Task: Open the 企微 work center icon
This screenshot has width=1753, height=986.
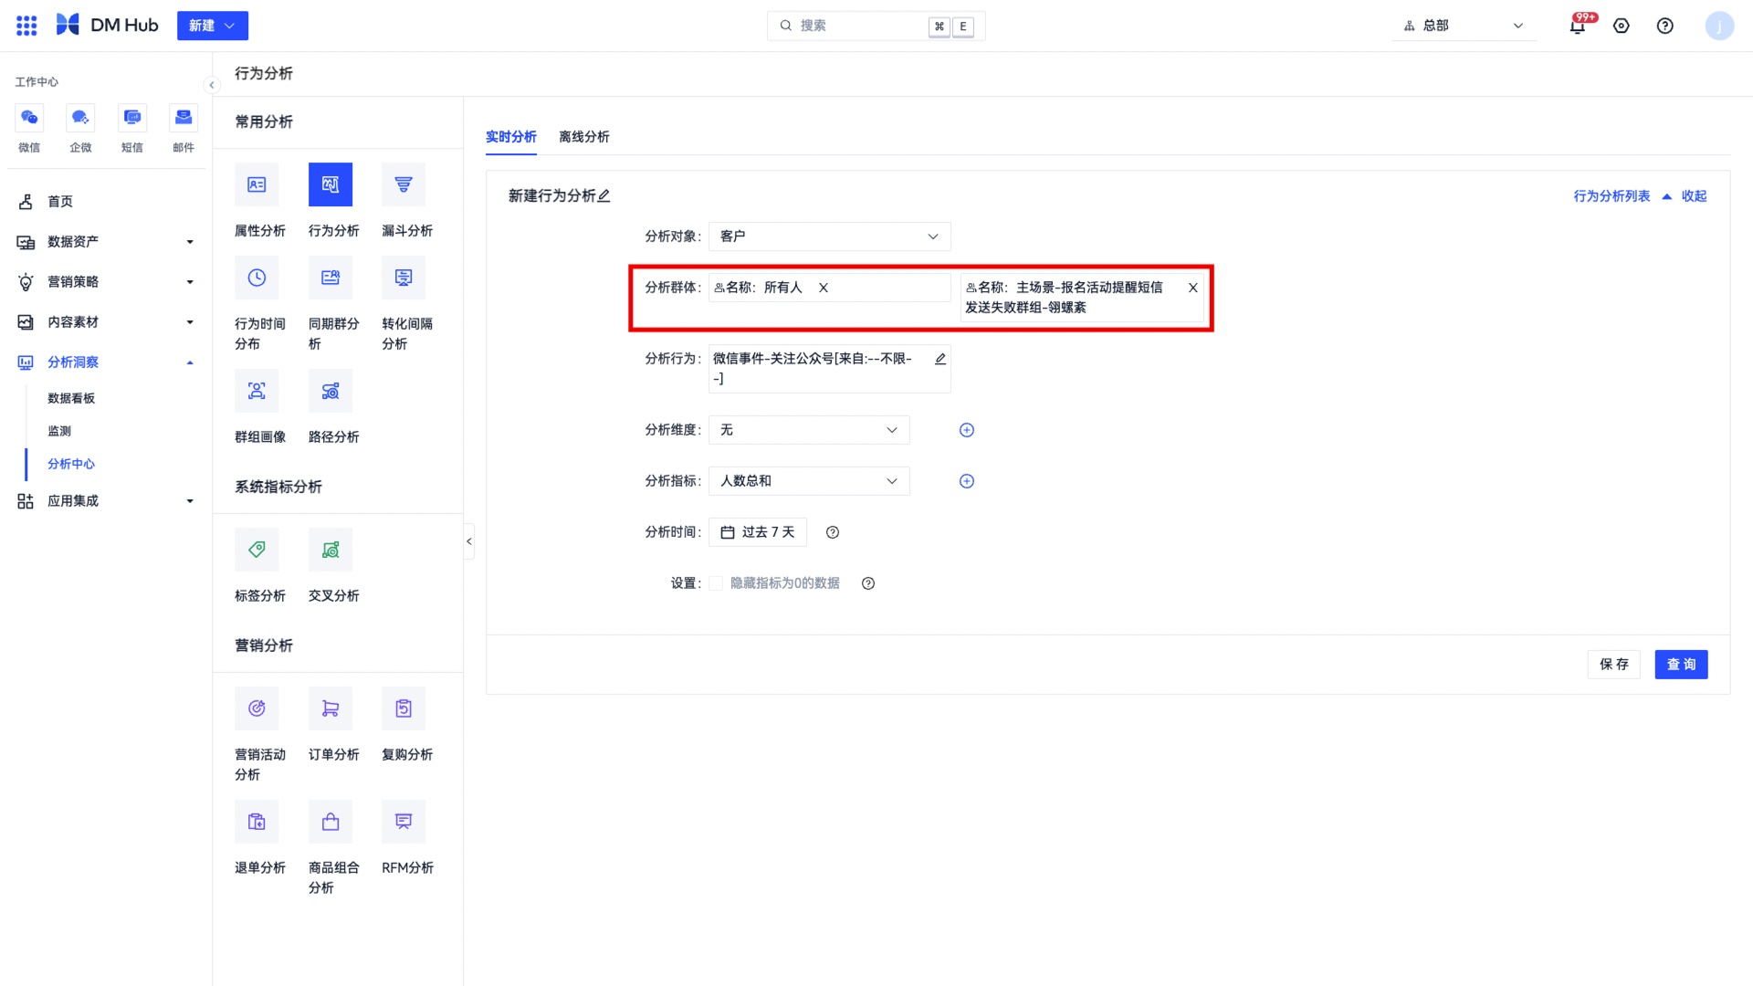Action: [80, 118]
